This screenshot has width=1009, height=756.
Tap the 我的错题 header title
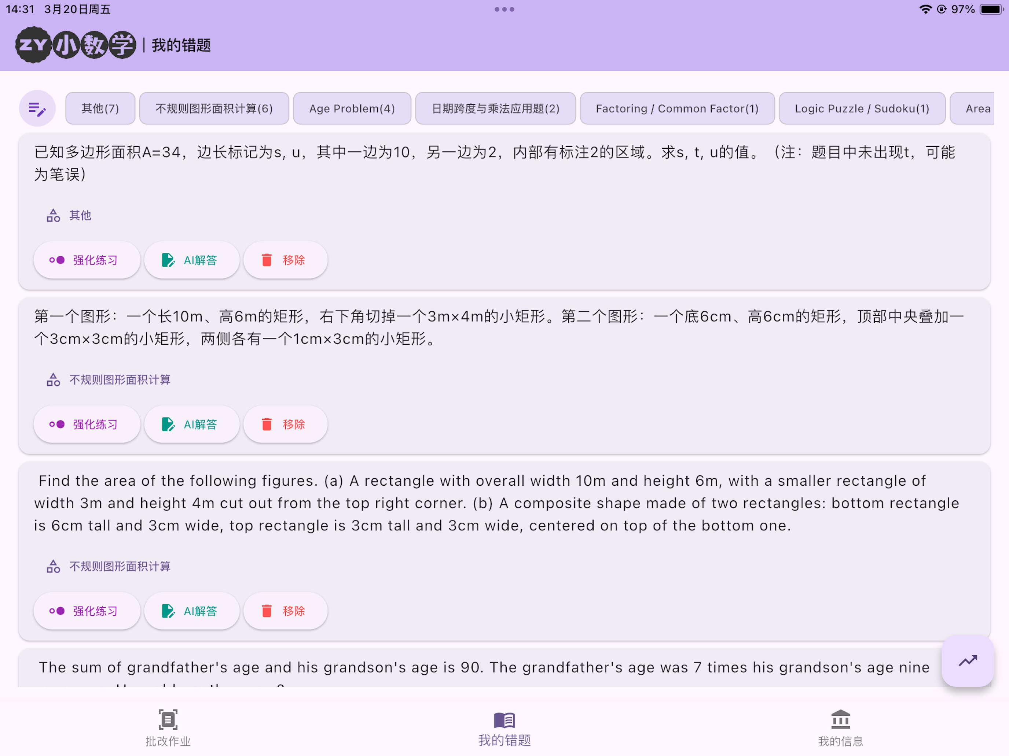(181, 45)
